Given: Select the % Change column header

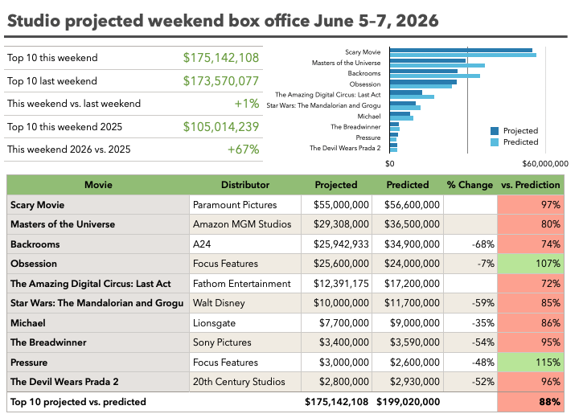Looking at the screenshot, I should point(470,185).
